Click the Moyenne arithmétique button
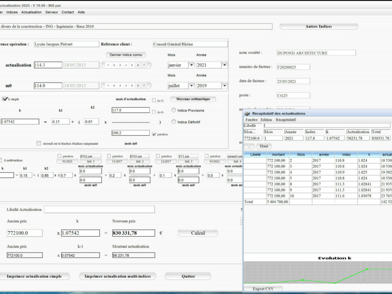The image size is (392, 294). [x=193, y=99]
